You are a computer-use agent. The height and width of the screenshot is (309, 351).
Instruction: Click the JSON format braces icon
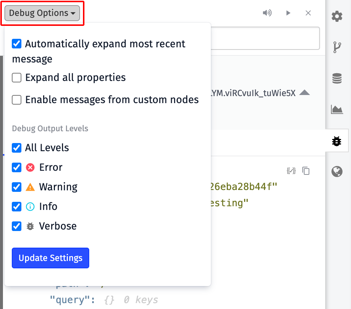[291, 171]
